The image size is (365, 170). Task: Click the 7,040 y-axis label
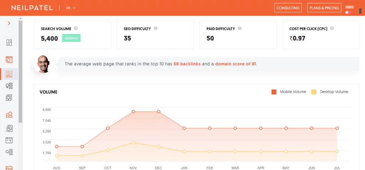46,120
